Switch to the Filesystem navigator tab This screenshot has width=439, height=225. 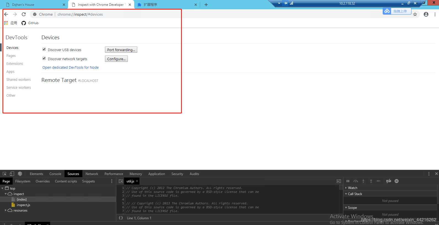click(23, 181)
